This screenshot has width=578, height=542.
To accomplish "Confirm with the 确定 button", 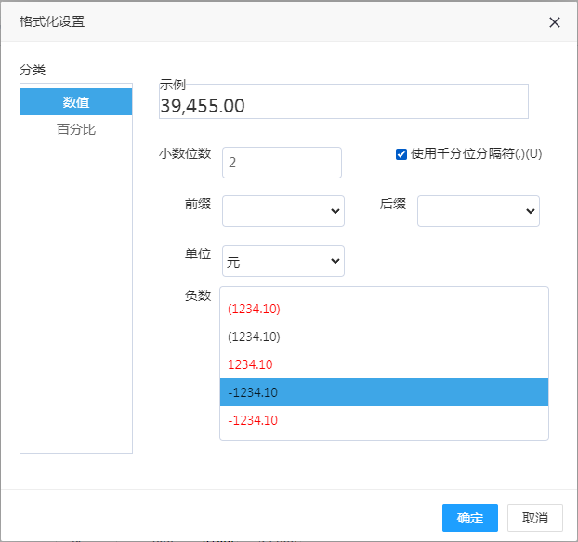I will [x=469, y=518].
